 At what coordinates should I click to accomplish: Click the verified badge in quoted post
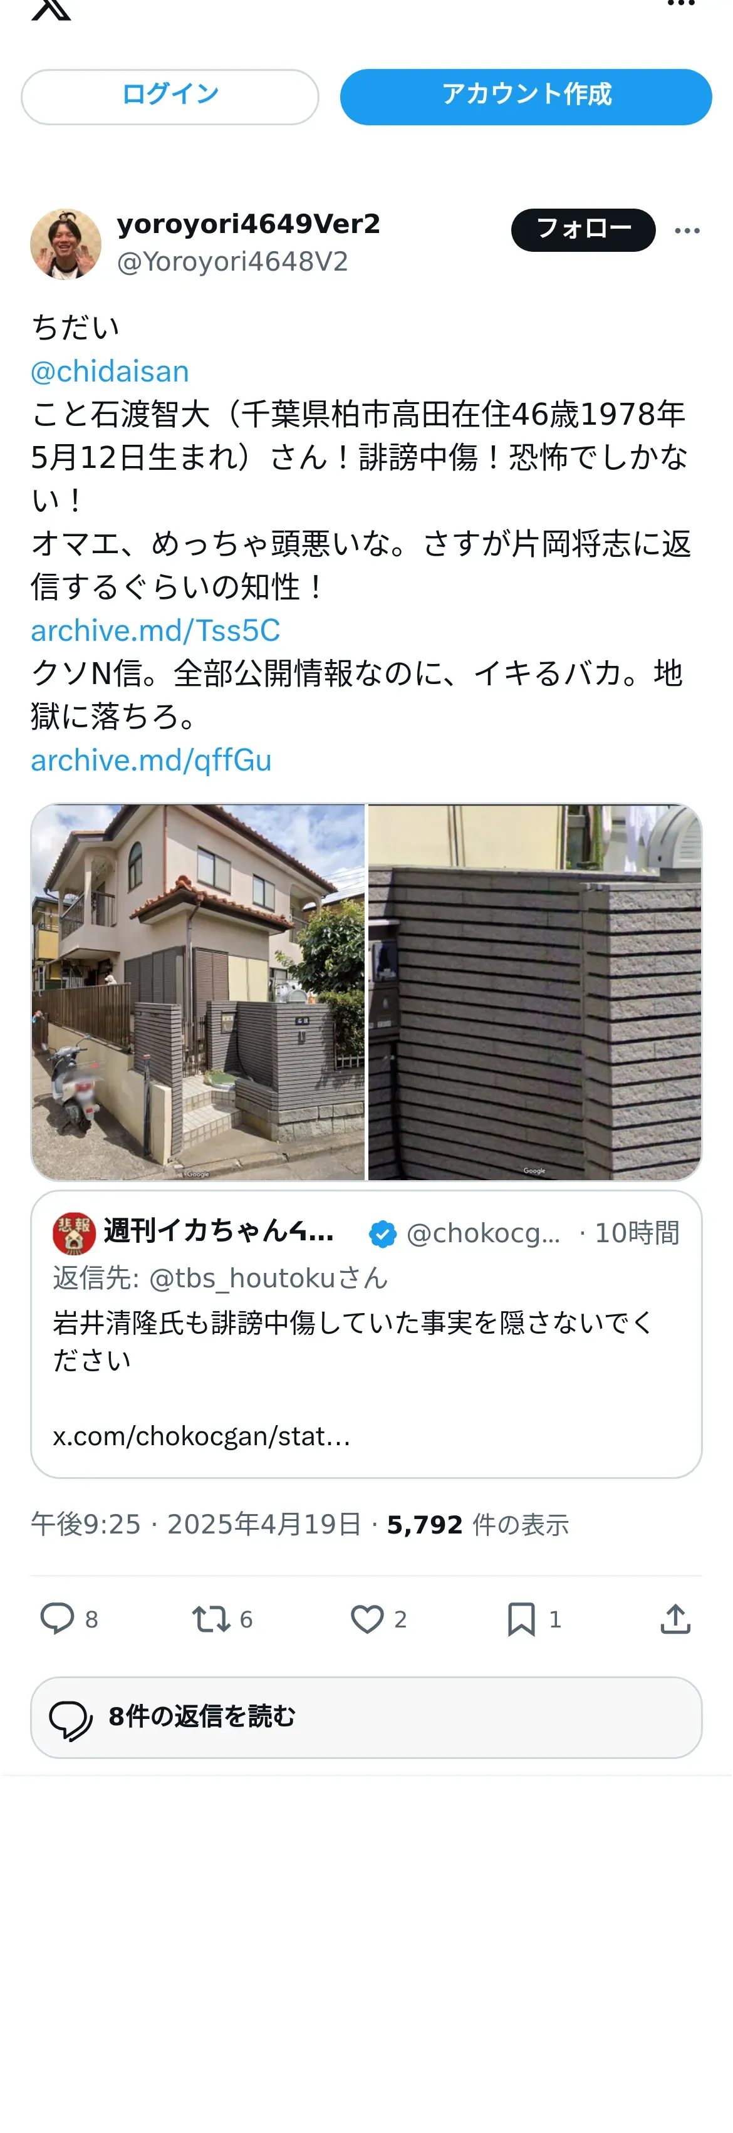383,1234
